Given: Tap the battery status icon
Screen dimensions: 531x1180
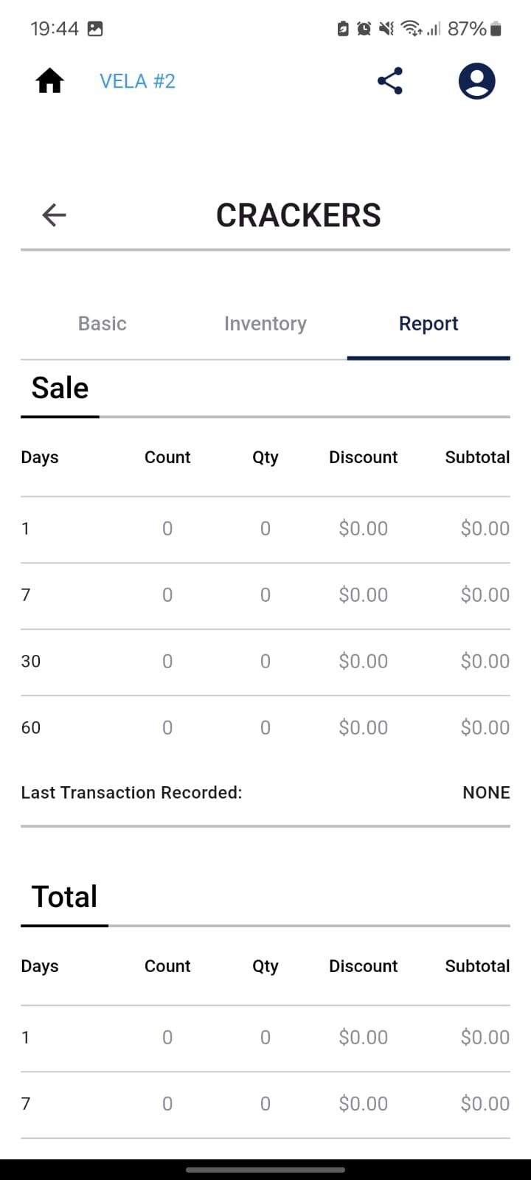Looking at the screenshot, I should (496, 29).
